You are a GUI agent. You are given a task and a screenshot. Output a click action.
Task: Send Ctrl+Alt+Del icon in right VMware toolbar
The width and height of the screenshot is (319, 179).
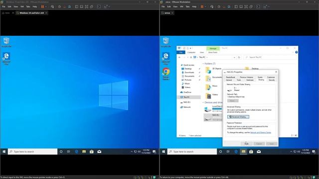pyautogui.click(x=212, y=6)
